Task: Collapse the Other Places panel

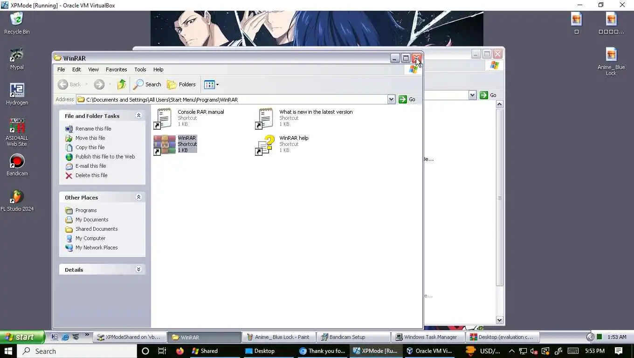Action: [x=138, y=197]
